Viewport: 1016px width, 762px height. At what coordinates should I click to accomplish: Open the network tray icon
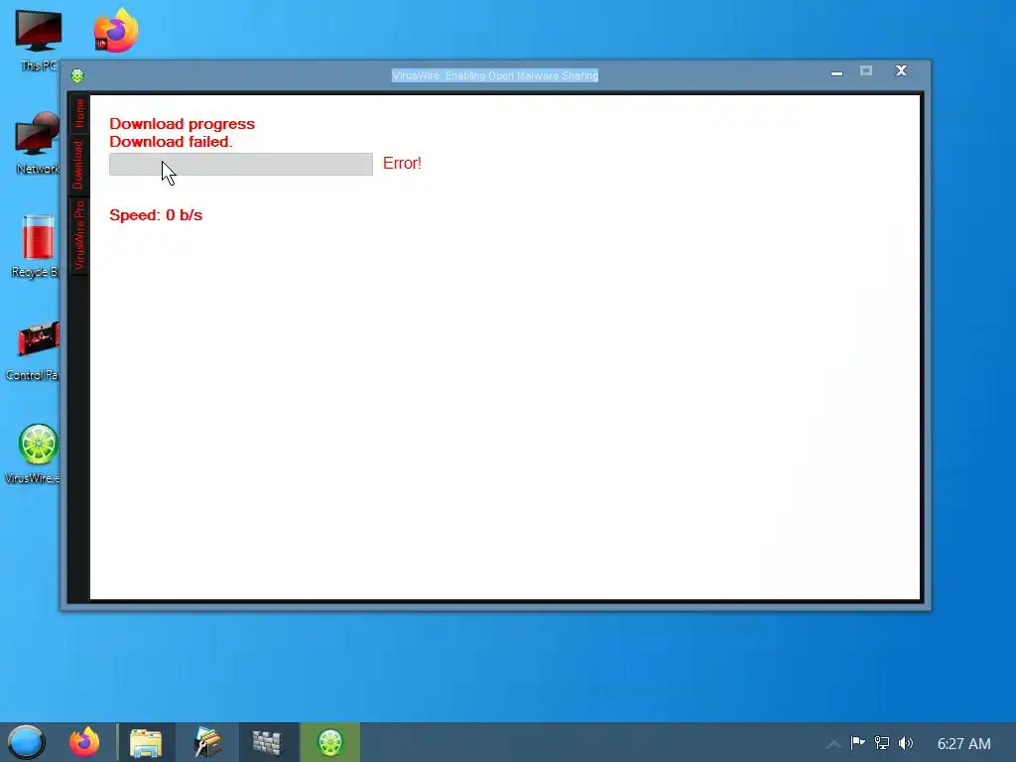click(882, 742)
